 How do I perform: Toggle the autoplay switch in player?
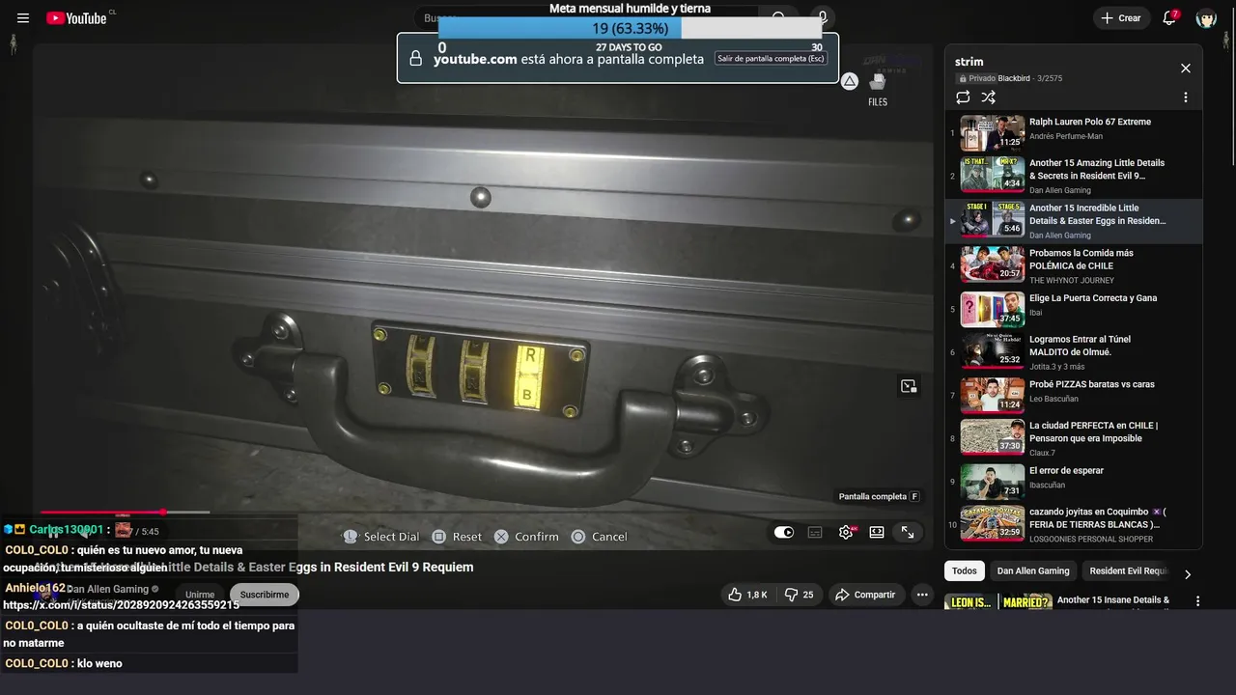pyautogui.click(x=783, y=532)
